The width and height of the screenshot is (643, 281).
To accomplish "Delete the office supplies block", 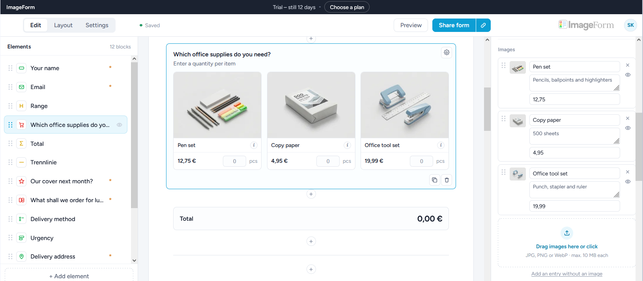I will (447, 180).
